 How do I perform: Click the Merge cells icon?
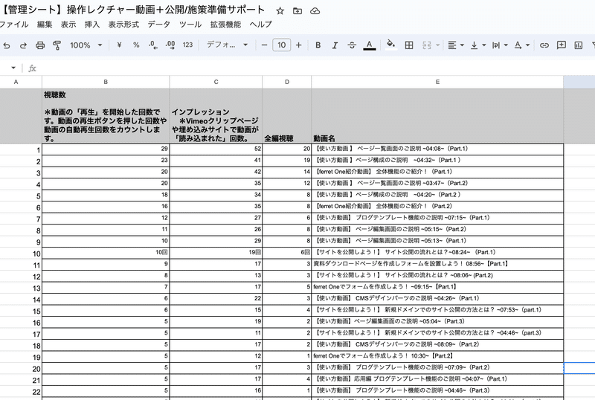(427, 45)
